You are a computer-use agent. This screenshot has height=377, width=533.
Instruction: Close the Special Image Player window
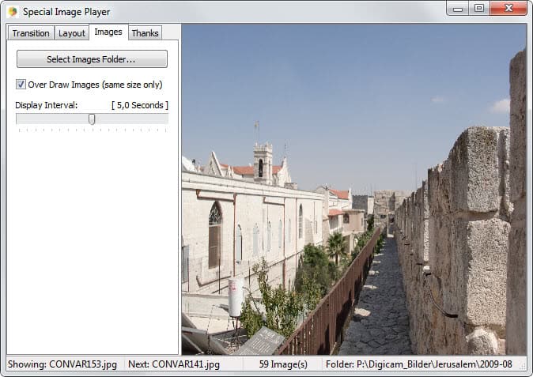pos(508,9)
